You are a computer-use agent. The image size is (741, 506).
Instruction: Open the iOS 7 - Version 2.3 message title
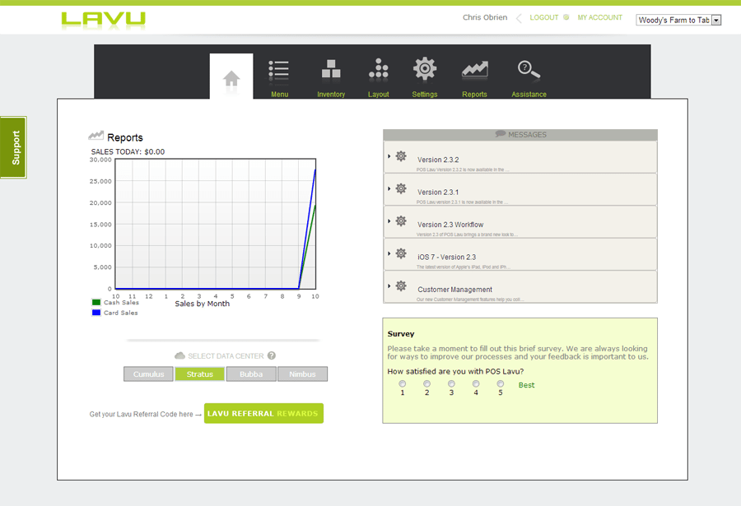pos(446,257)
